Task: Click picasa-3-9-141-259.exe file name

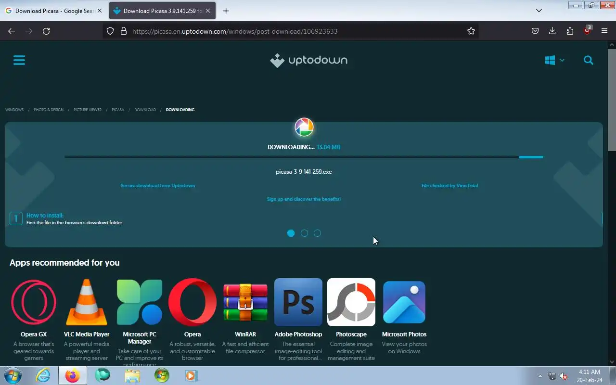Action: [x=304, y=172]
